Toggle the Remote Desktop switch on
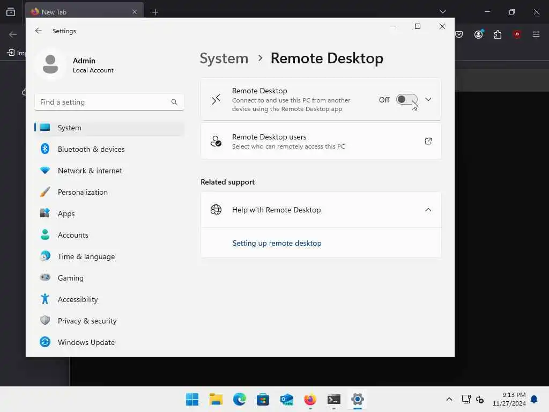549x412 pixels. coord(406,99)
